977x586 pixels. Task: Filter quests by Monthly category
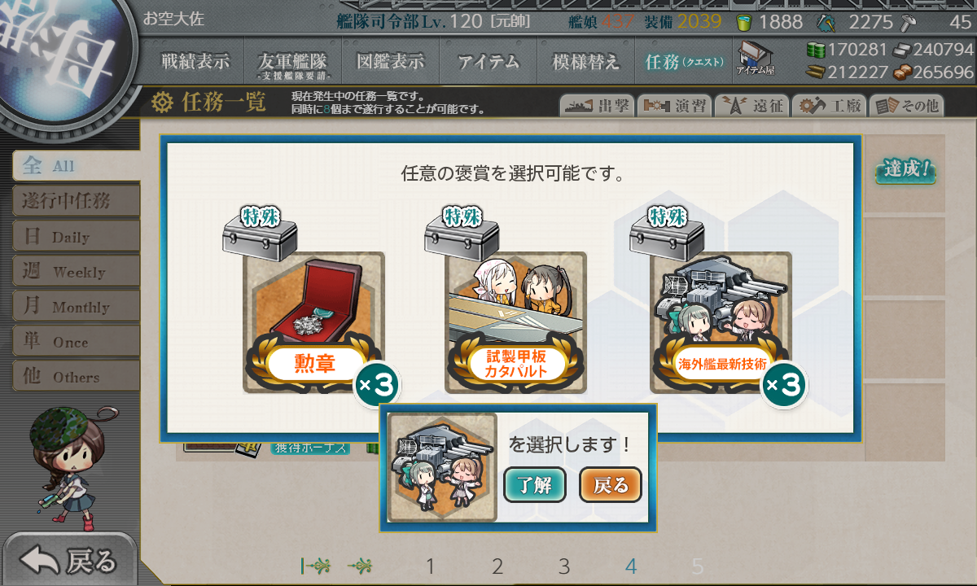click(76, 306)
